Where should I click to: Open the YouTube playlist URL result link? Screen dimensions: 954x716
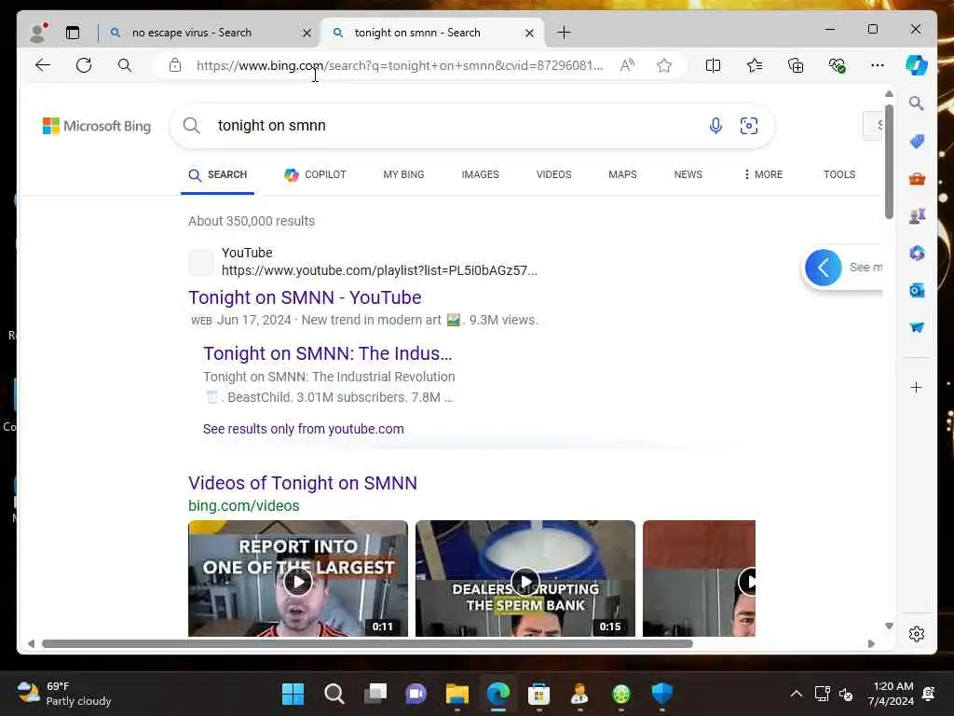pos(379,270)
